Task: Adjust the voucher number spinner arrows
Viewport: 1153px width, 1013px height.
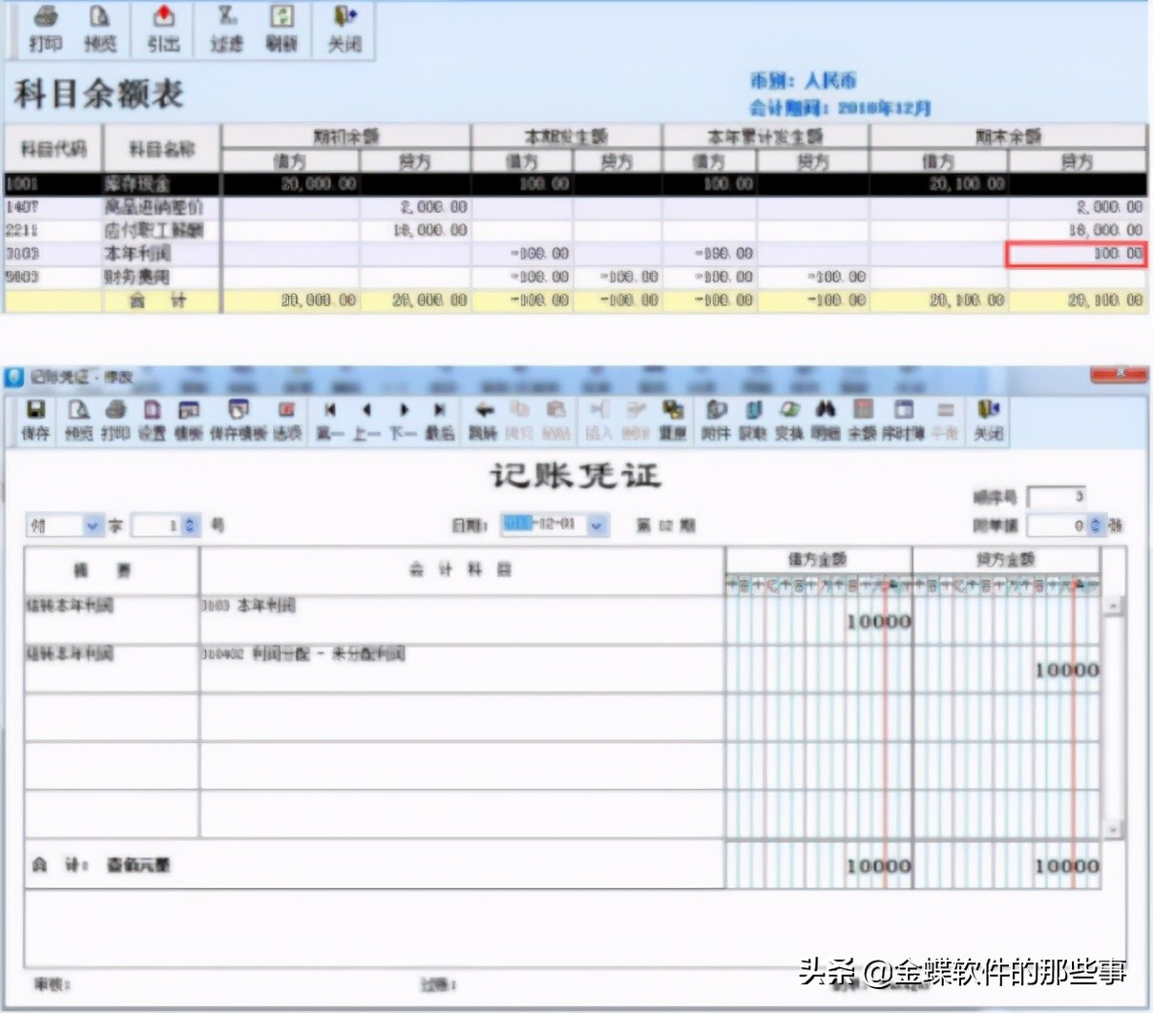Action: tap(190, 526)
